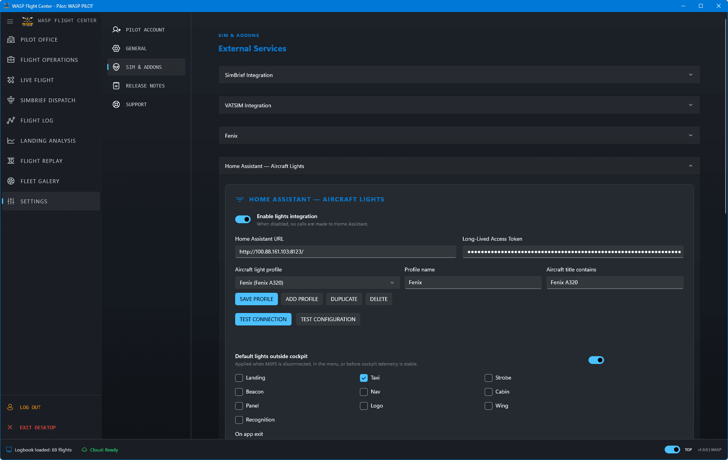Click the Save Profile button
Screen dimensions: 728x460
tap(257, 299)
